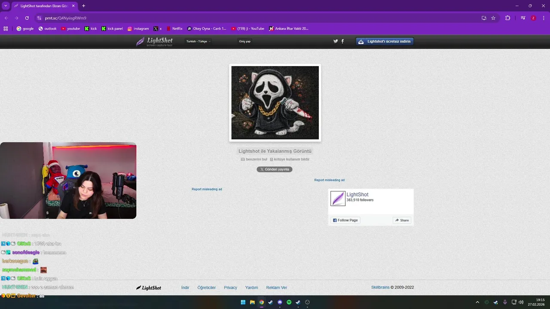Open the Chrome three-dot menu
The image size is (550, 309).
pyautogui.click(x=544, y=18)
